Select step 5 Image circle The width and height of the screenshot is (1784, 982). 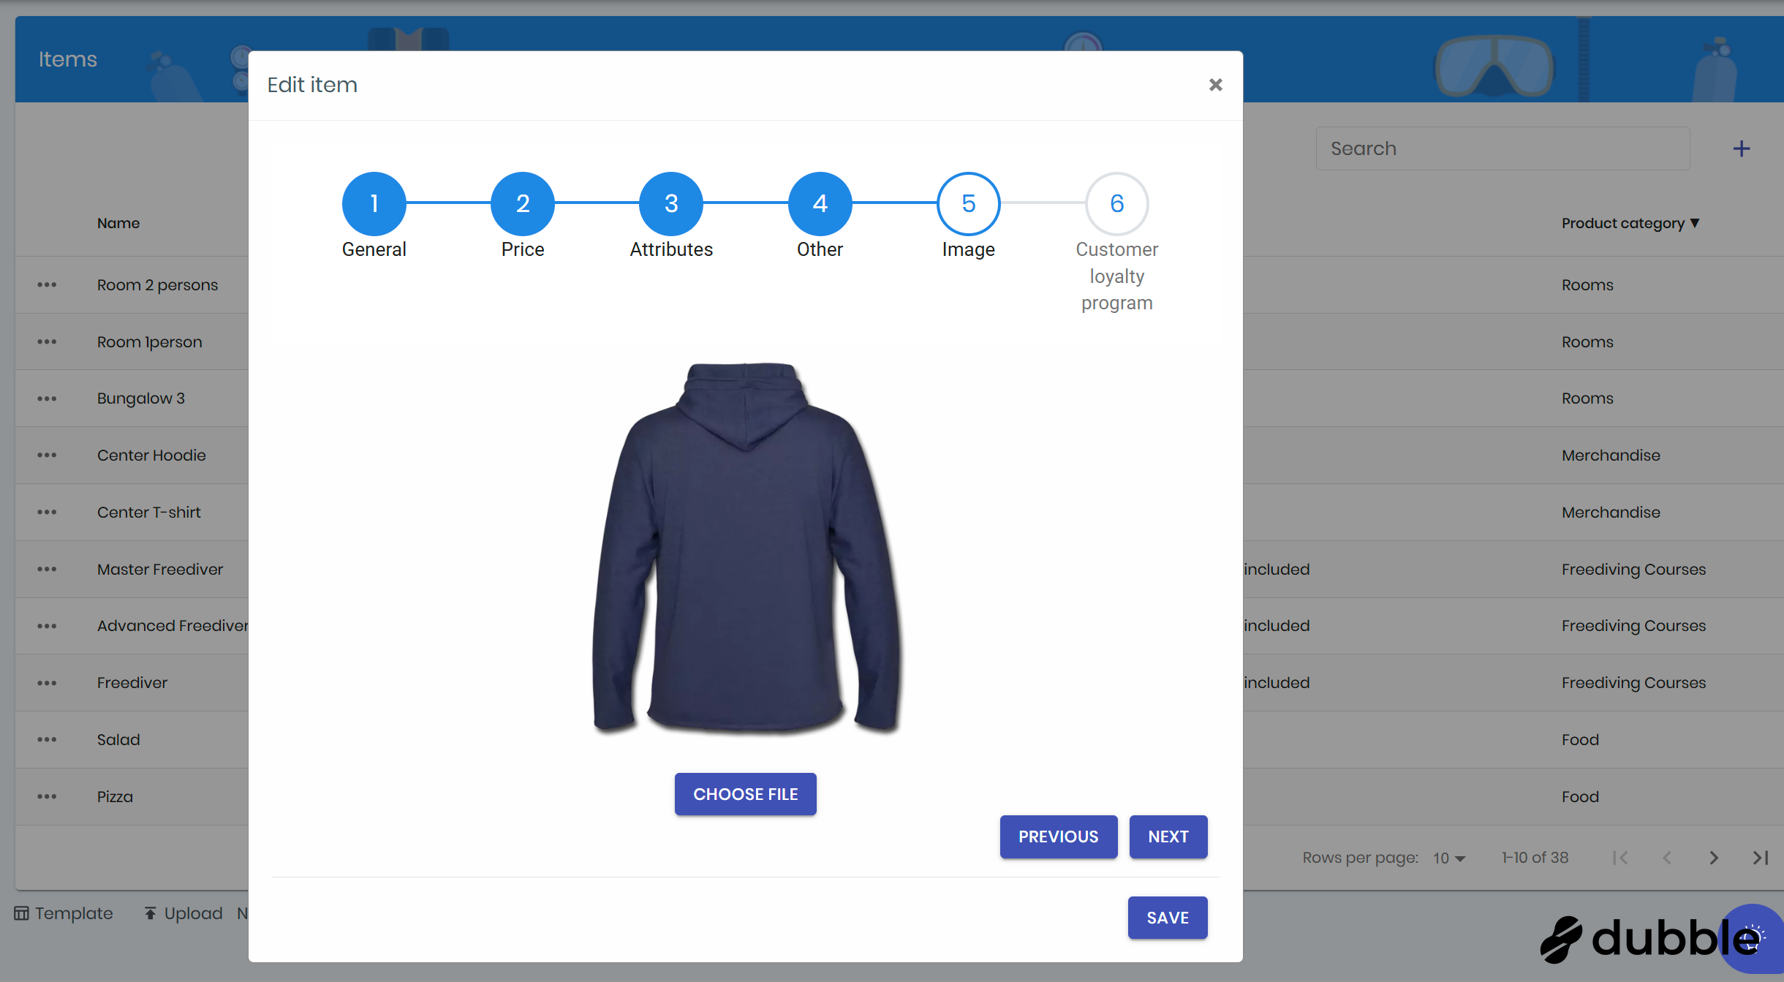point(968,204)
